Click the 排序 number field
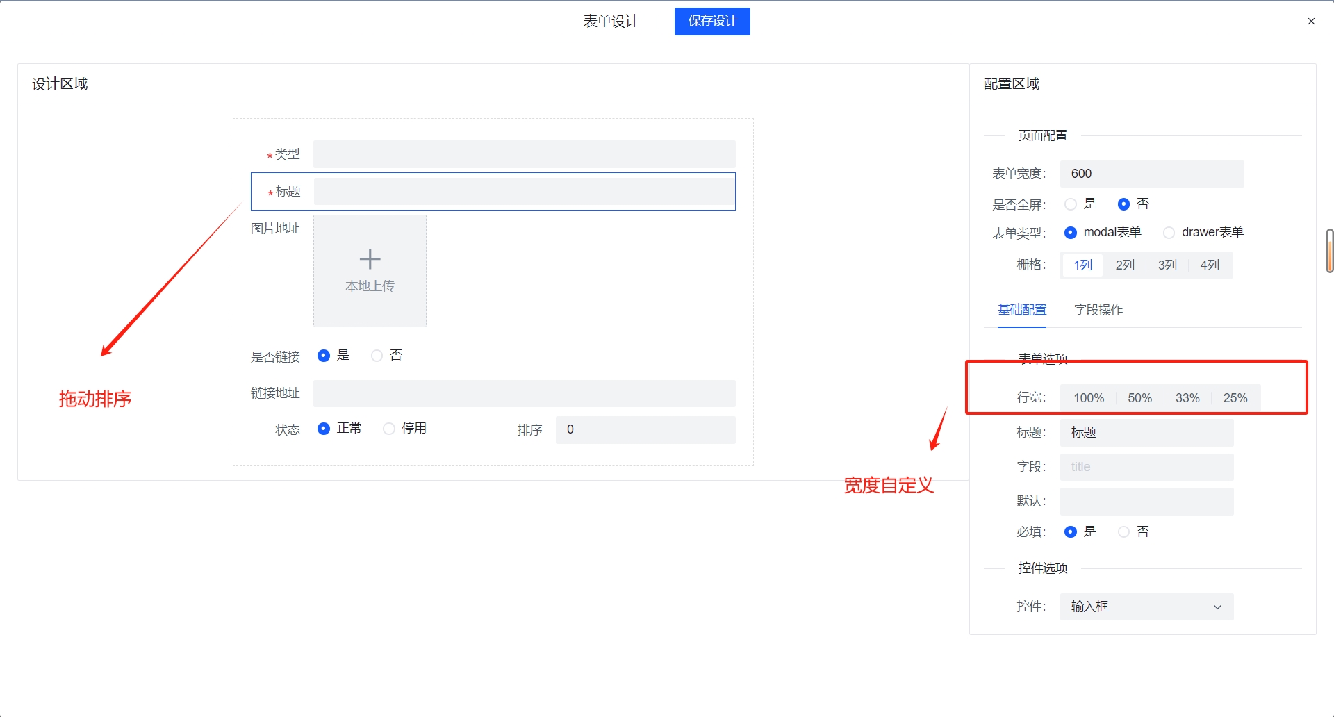This screenshot has width=1334, height=717. [x=645, y=429]
